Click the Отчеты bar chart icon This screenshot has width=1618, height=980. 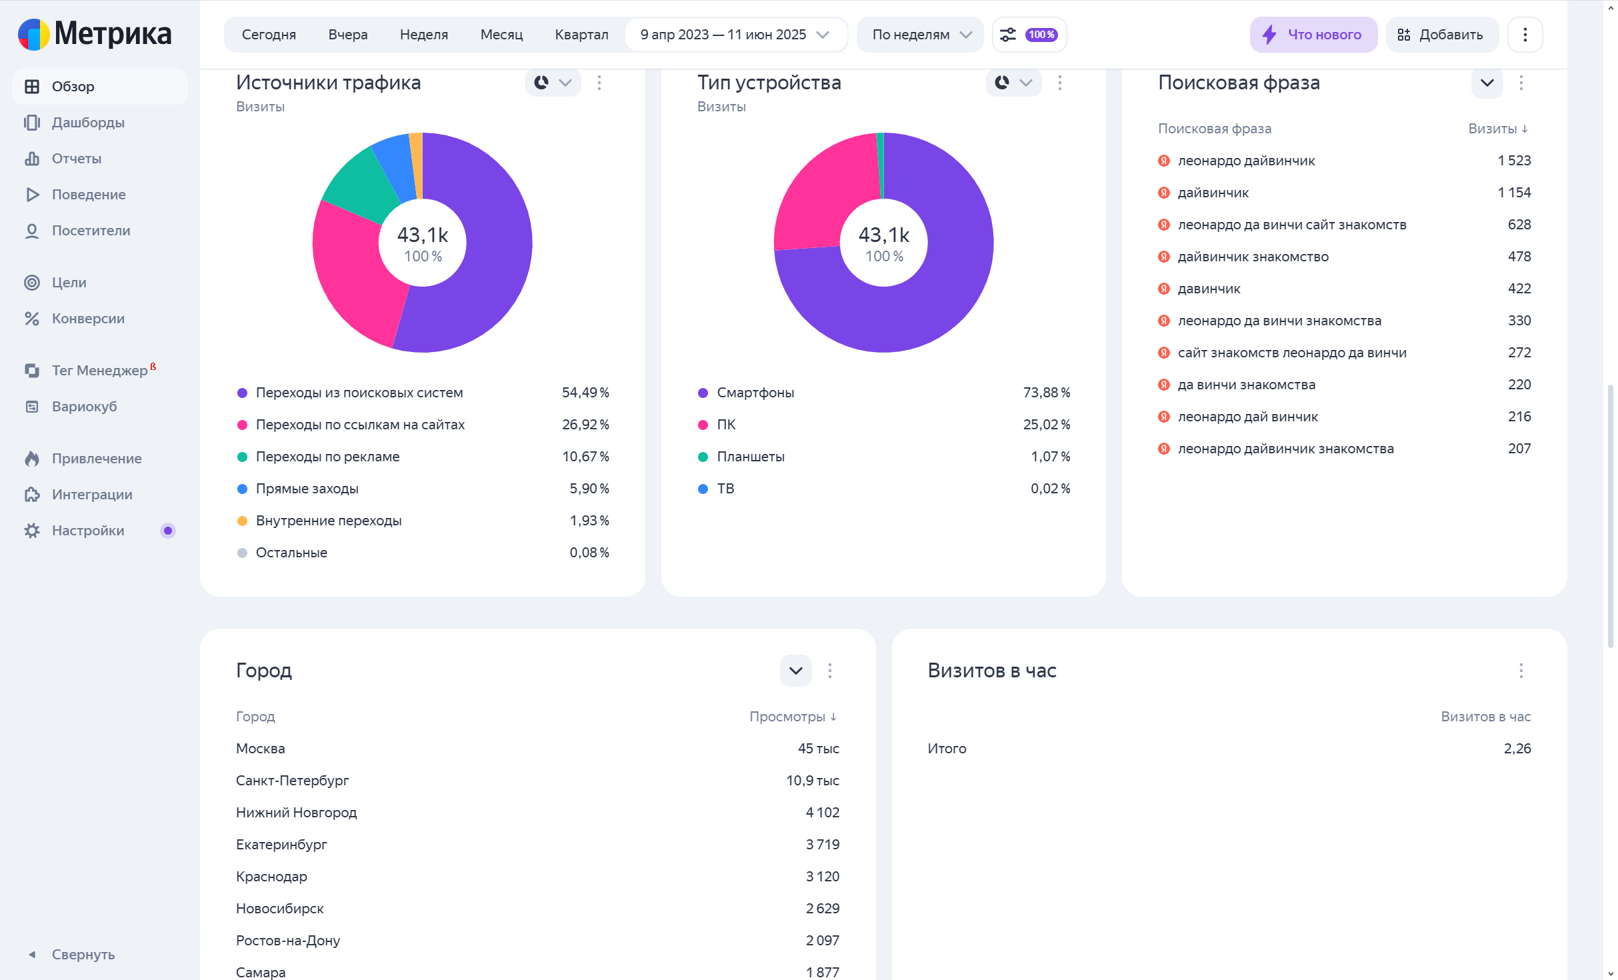31,159
